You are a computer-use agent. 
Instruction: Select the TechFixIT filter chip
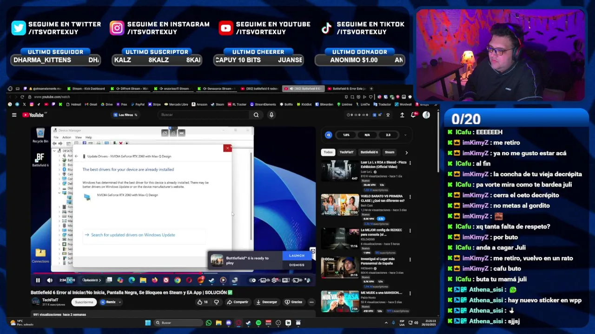pyautogui.click(x=346, y=152)
